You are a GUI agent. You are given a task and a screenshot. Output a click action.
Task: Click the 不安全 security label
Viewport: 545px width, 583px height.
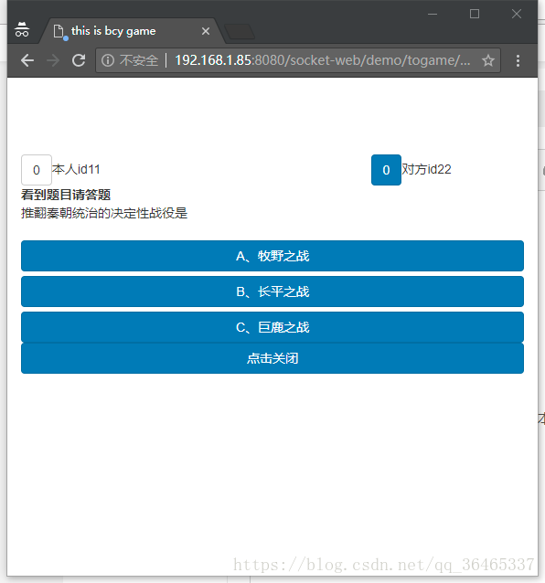139,60
